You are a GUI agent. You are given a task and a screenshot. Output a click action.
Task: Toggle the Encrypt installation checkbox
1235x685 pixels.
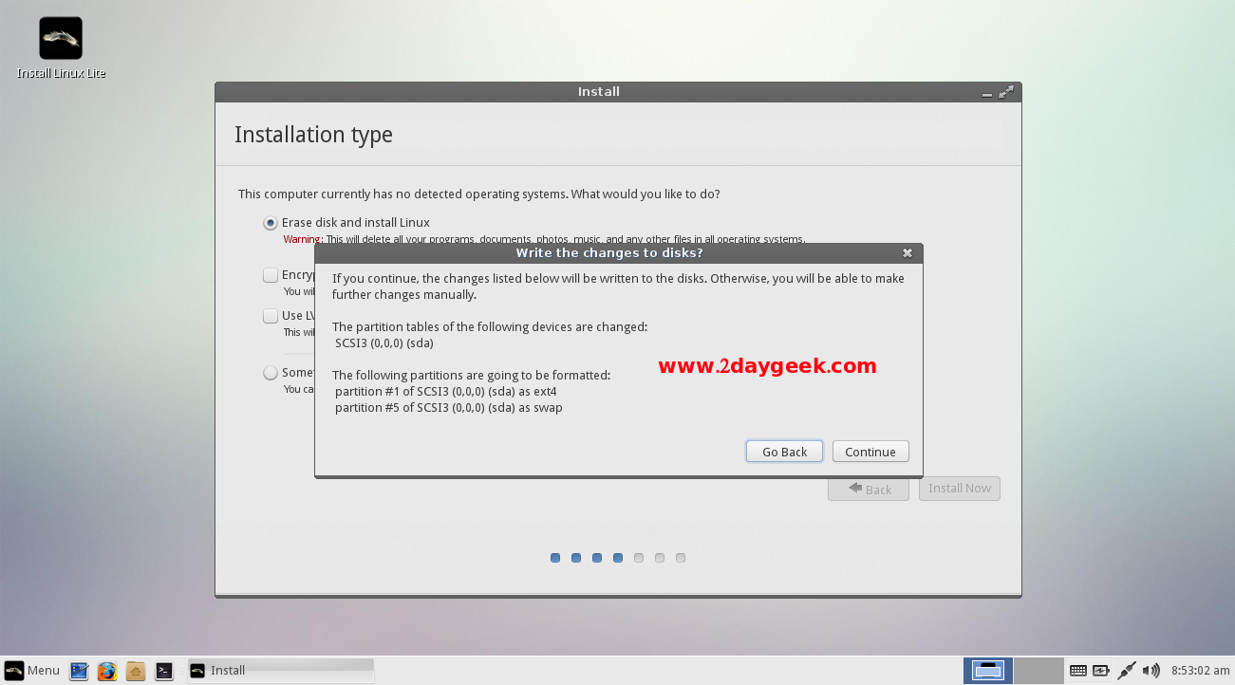coord(271,275)
